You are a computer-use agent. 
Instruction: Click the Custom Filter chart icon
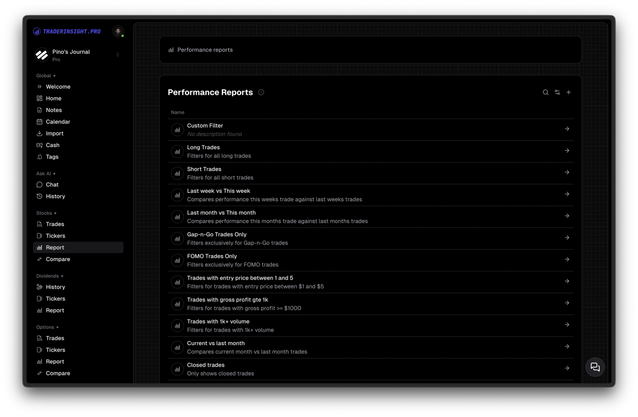(177, 130)
